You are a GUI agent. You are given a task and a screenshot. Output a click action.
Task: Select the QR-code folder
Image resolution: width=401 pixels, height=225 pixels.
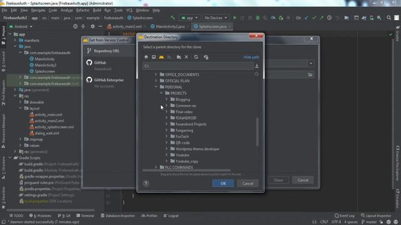(x=182, y=143)
